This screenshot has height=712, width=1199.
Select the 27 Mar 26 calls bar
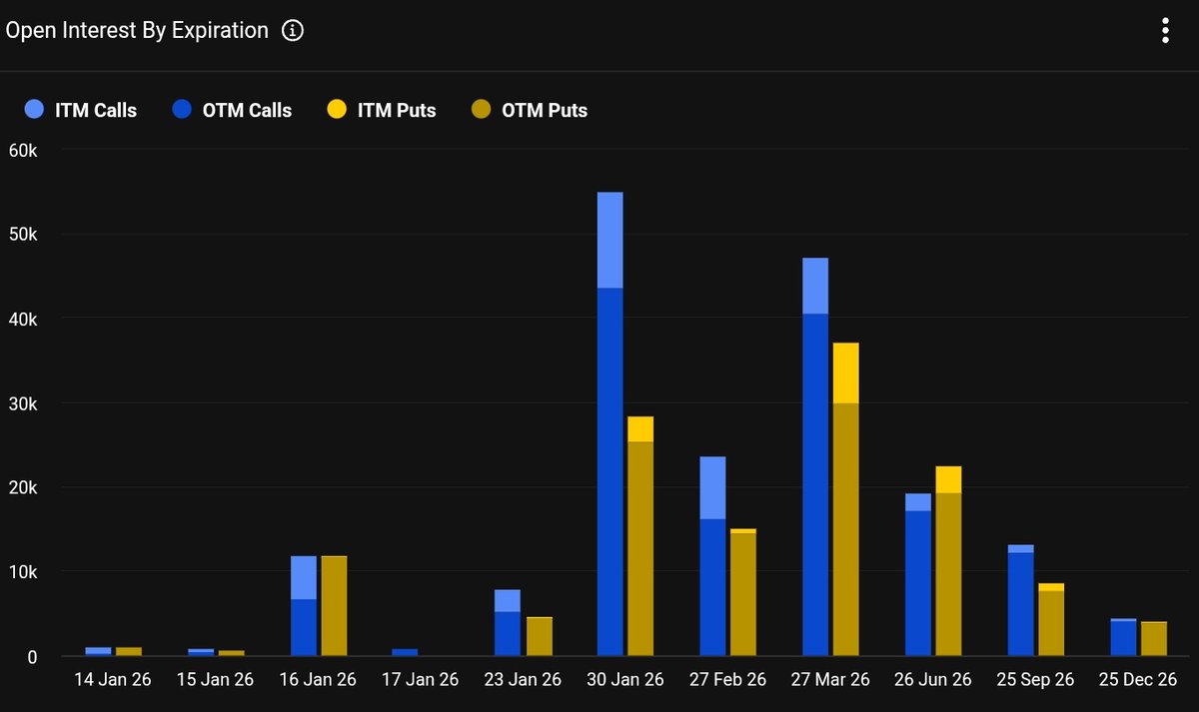coord(815,456)
